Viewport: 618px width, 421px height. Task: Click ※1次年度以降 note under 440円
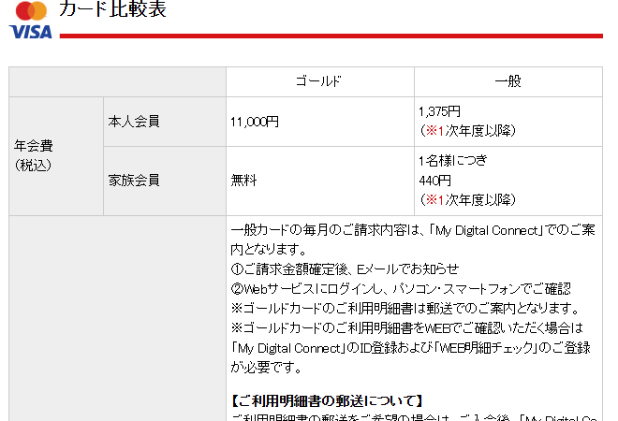pyautogui.click(x=468, y=200)
